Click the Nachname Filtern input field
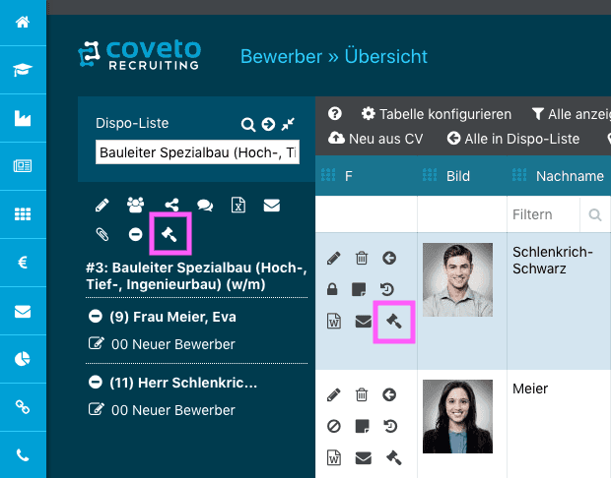Screen dimensions: 611x478 [543, 214]
